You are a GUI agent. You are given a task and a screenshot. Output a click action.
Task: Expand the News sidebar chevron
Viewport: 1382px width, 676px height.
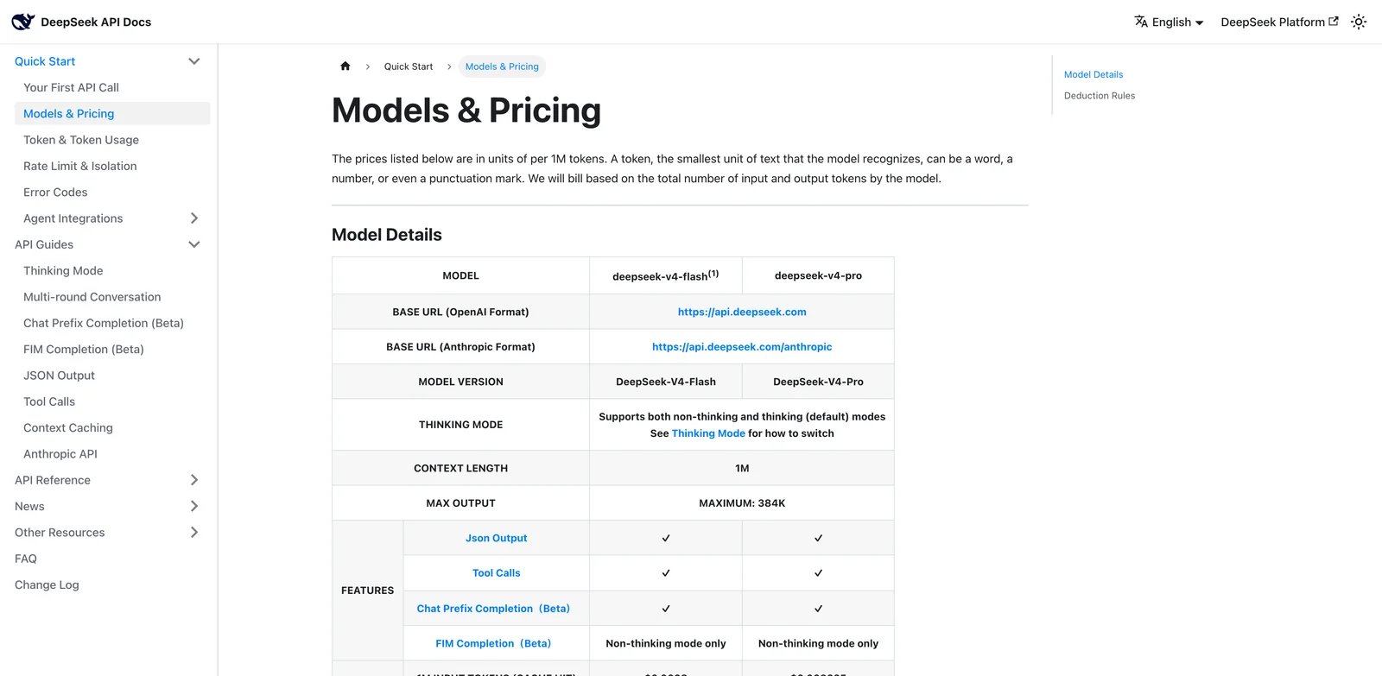[x=194, y=506]
